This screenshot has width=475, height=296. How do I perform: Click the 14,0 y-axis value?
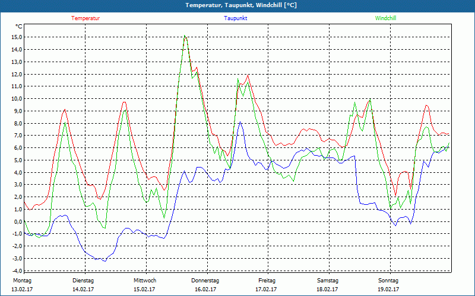click(x=17, y=50)
